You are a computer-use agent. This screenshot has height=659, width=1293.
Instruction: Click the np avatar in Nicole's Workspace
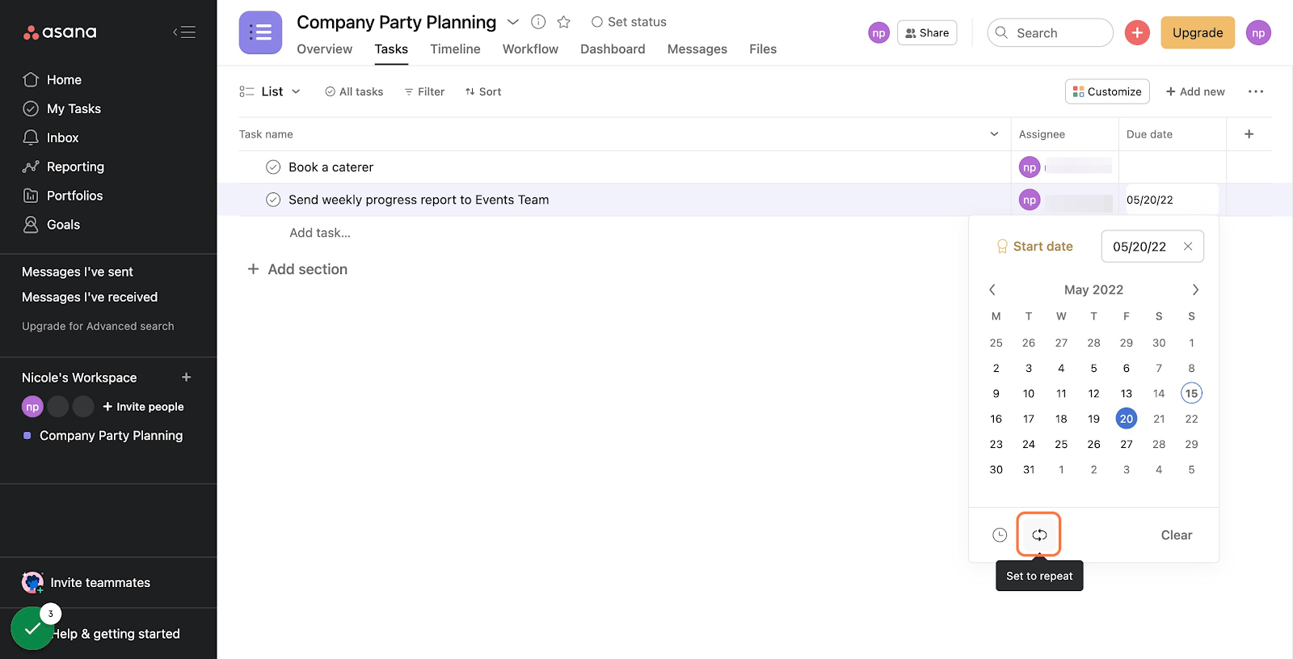(x=32, y=407)
